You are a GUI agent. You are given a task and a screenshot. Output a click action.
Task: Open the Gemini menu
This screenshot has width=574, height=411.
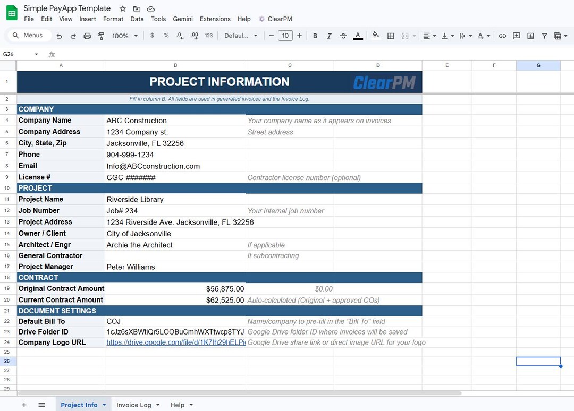click(183, 19)
